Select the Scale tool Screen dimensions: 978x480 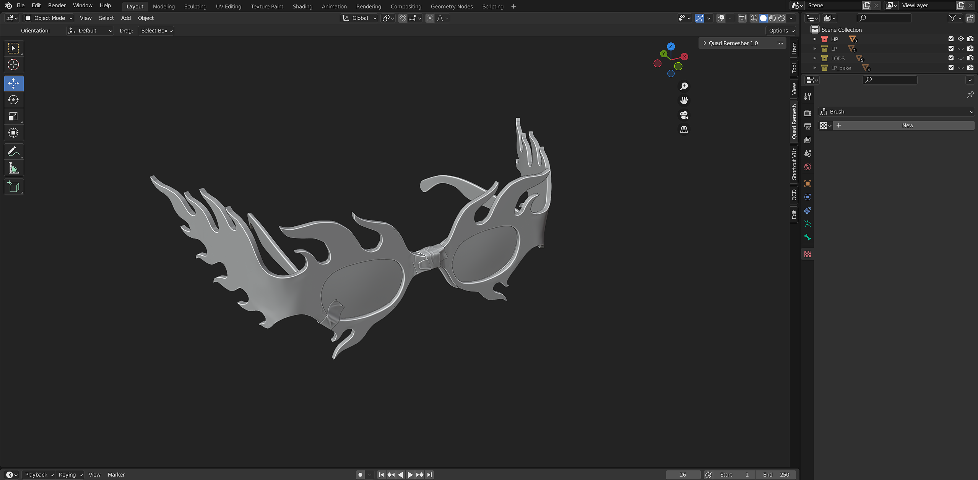(x=13, y=116)
